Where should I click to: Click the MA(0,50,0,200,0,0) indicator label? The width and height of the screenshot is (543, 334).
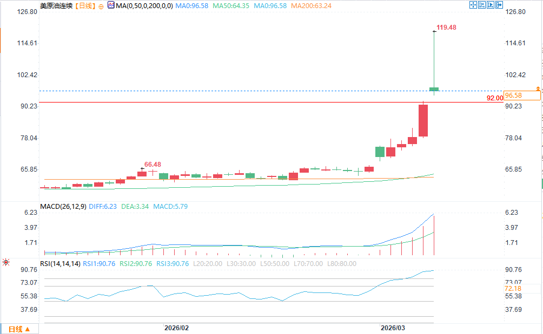(144, 6)
